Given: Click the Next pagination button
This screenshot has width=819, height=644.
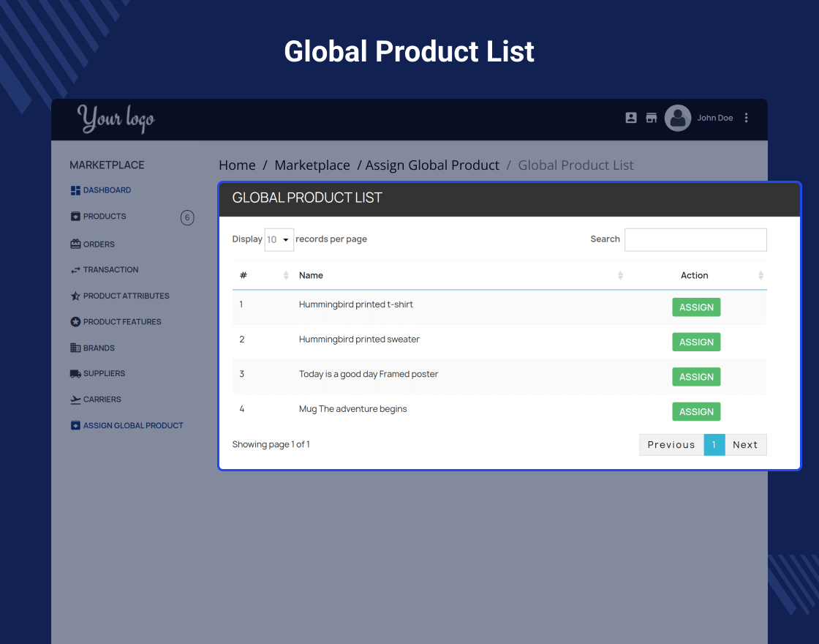Looking at the screenshot, I should (x=745, y=445).
